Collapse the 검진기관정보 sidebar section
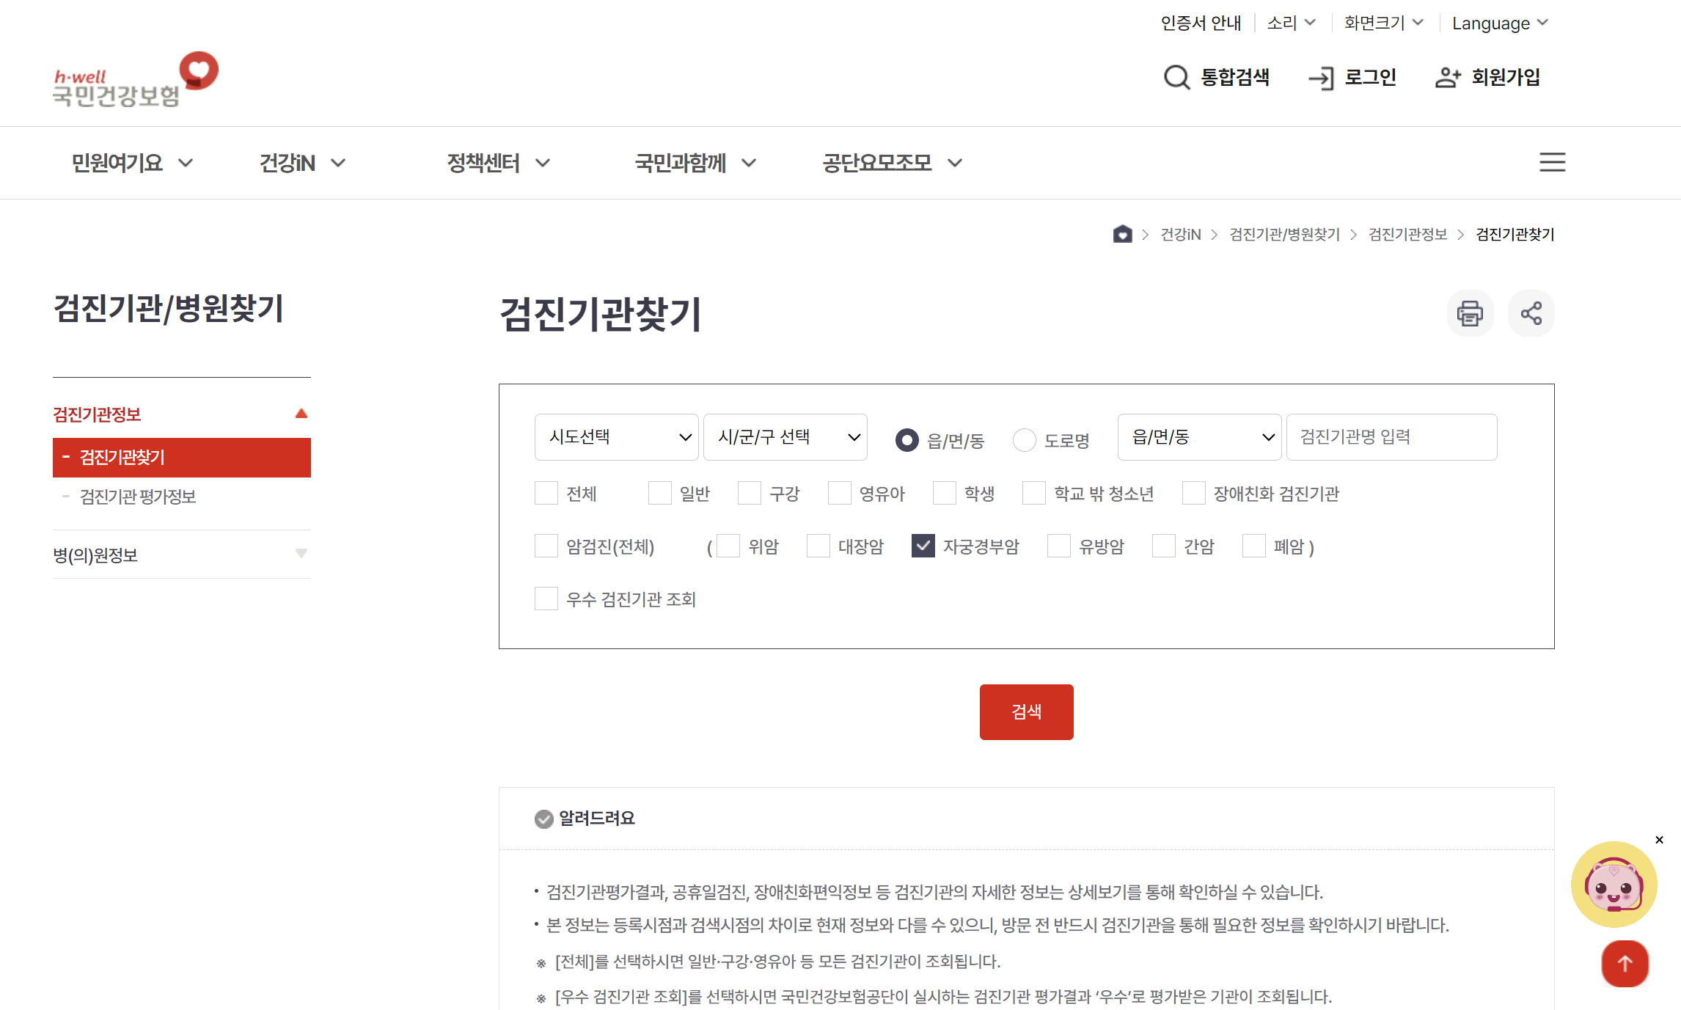 point(301,413)
